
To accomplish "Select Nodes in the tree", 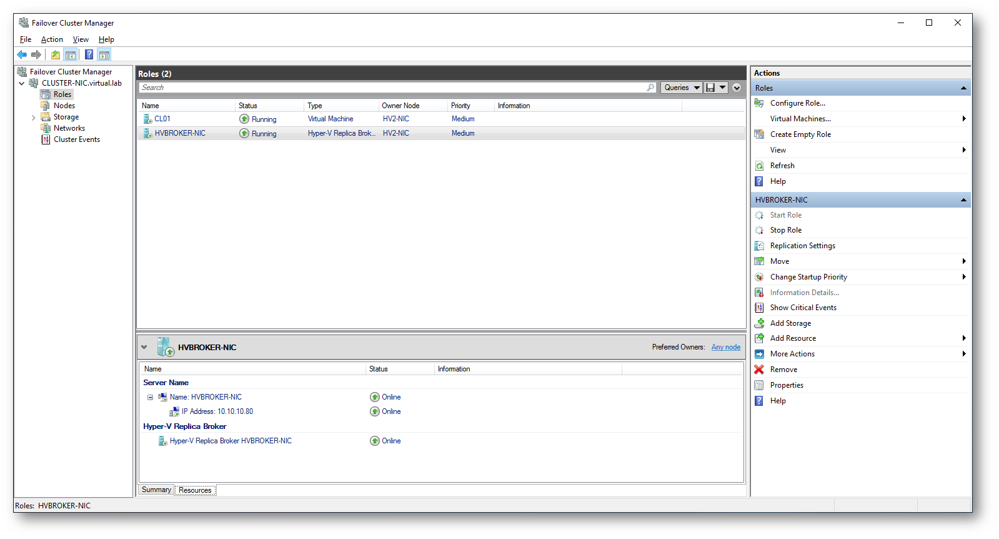I will point(64,106).
